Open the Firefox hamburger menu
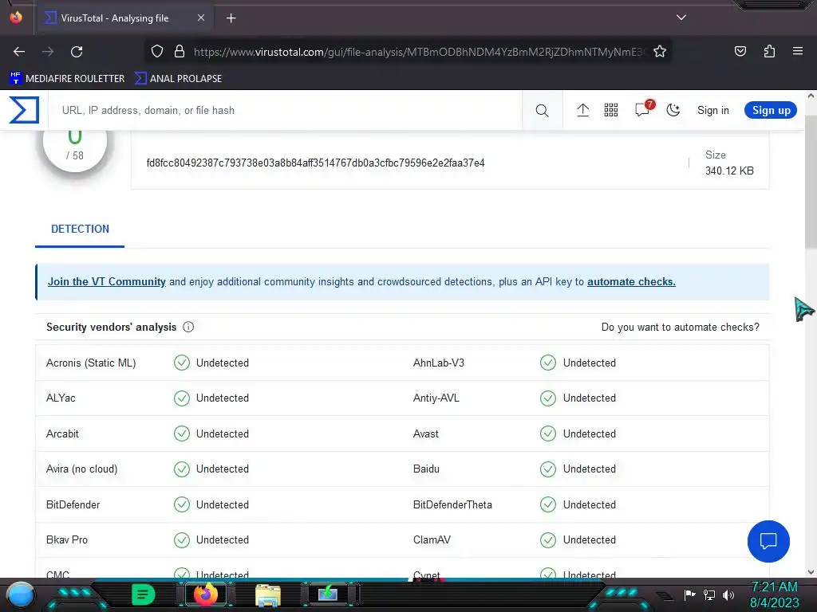 [x=797, y=51]
